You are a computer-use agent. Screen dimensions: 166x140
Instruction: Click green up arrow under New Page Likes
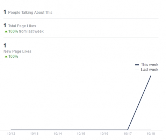[6, 57]
